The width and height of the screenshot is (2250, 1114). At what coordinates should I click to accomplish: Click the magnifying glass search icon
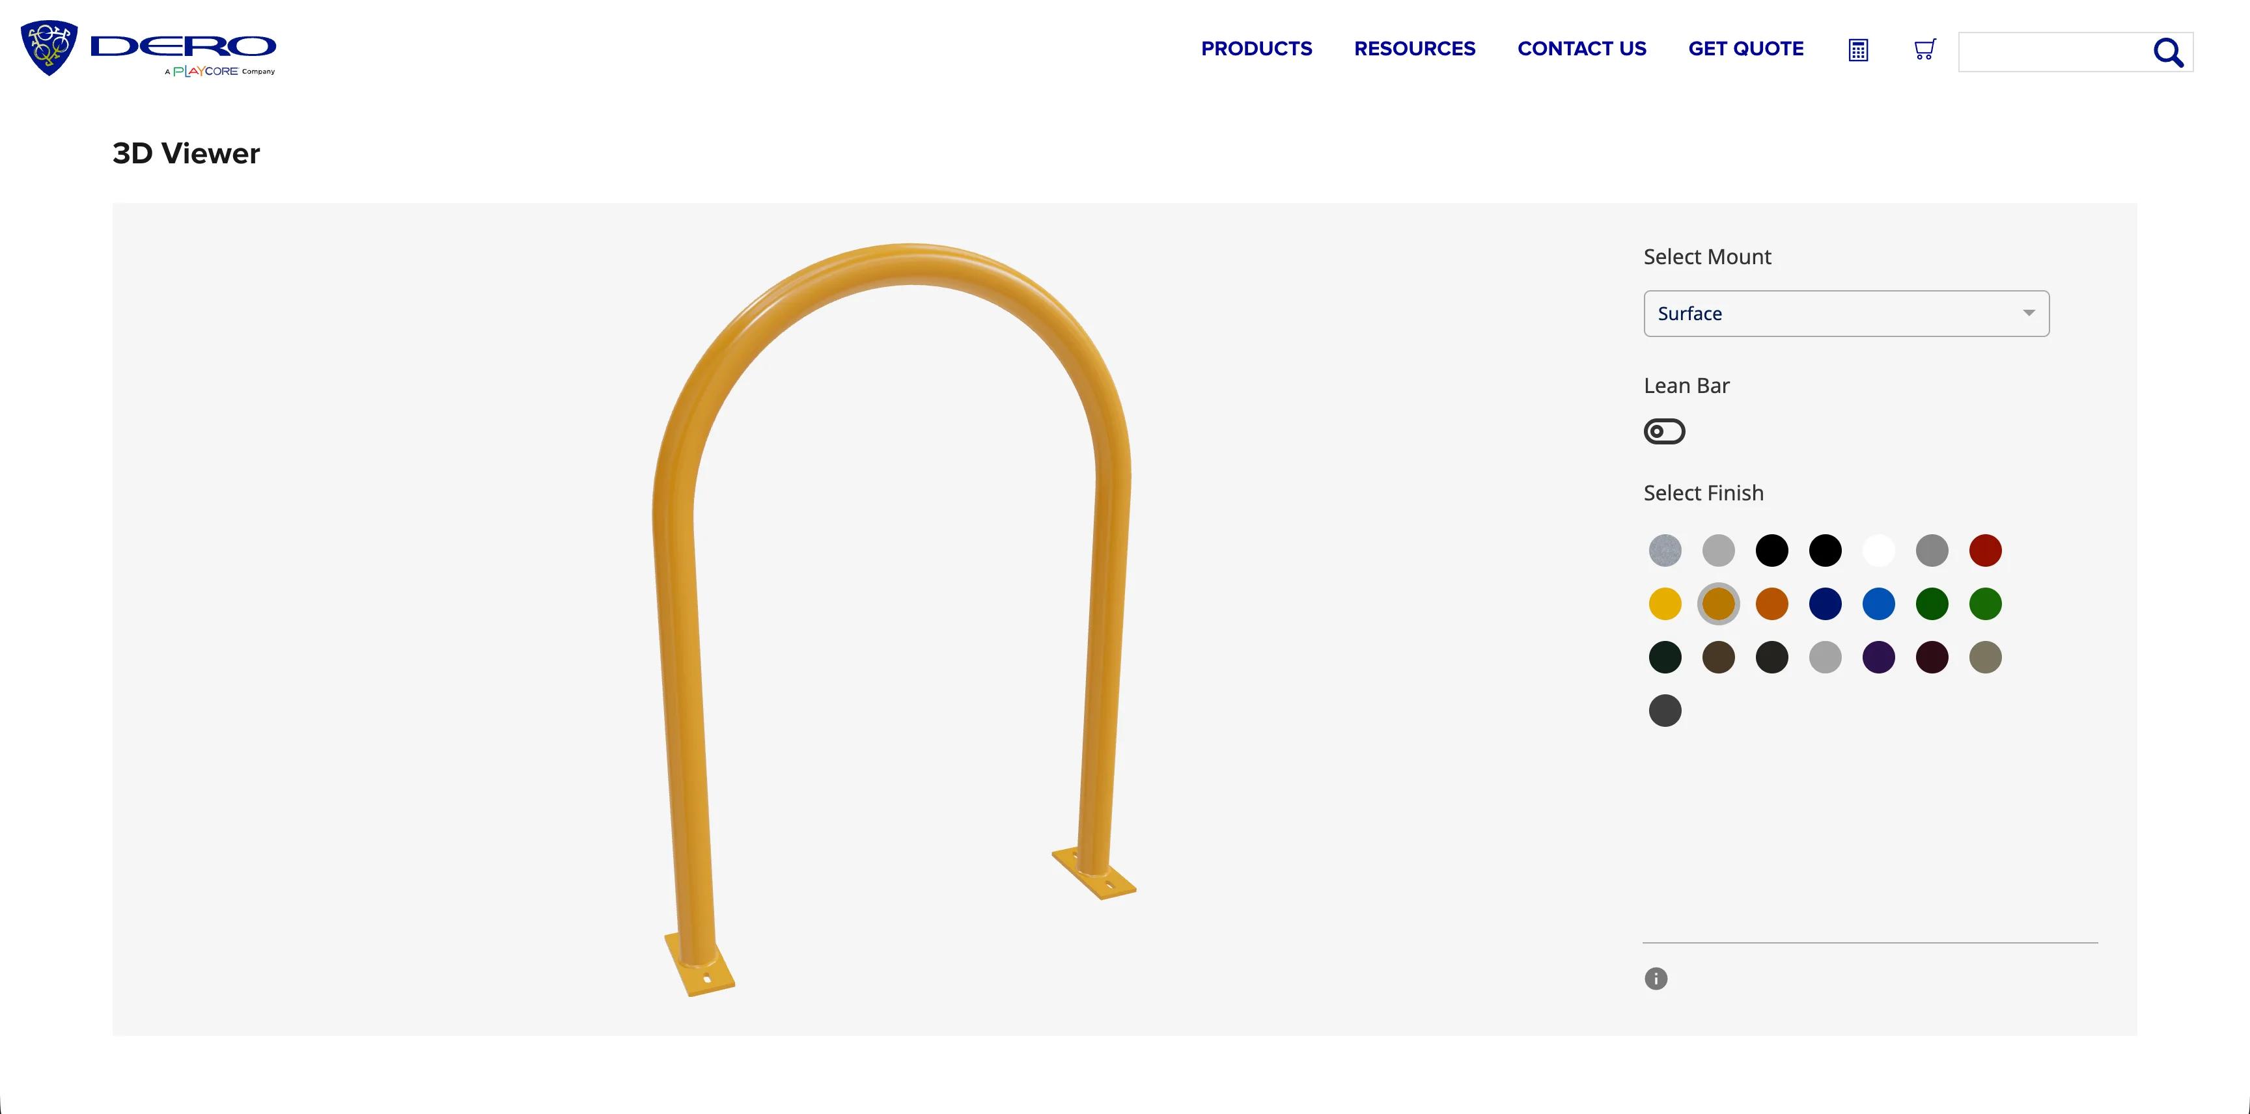(x=2168, y=53)
